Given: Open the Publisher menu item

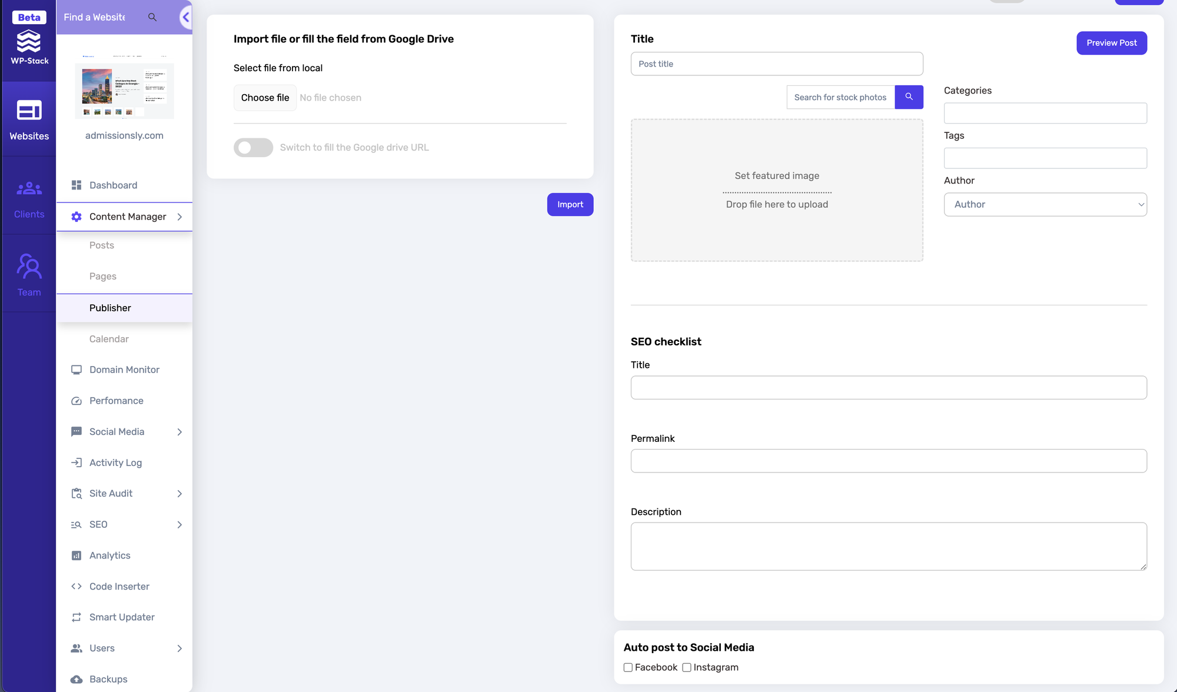Looking at the screenshot, I should pos(111,307).
